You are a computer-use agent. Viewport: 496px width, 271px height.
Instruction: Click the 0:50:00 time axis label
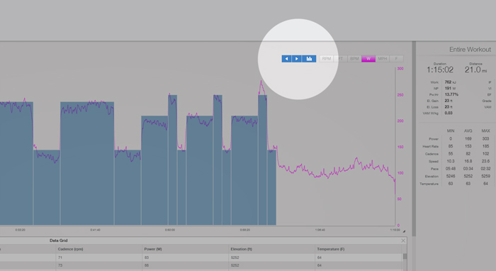point(170,230)
